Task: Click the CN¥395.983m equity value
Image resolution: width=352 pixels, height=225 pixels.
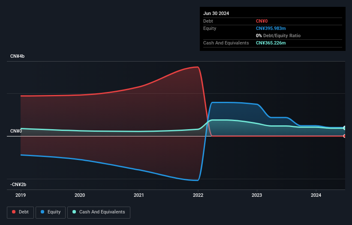Action: click(x=271, y=28)
